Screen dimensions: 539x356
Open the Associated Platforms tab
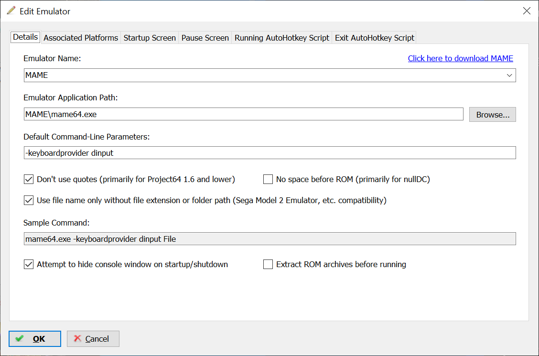pos(81,38)
